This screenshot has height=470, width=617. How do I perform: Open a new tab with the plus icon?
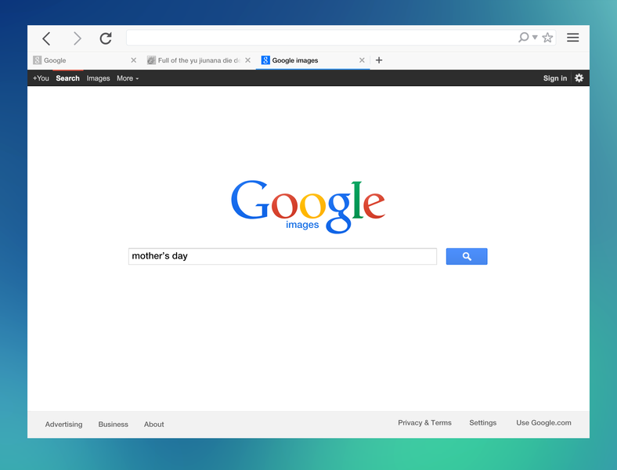(379, 60)
